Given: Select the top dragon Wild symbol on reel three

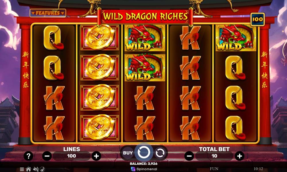Looking at the screenshot, I should coord(145,38).
